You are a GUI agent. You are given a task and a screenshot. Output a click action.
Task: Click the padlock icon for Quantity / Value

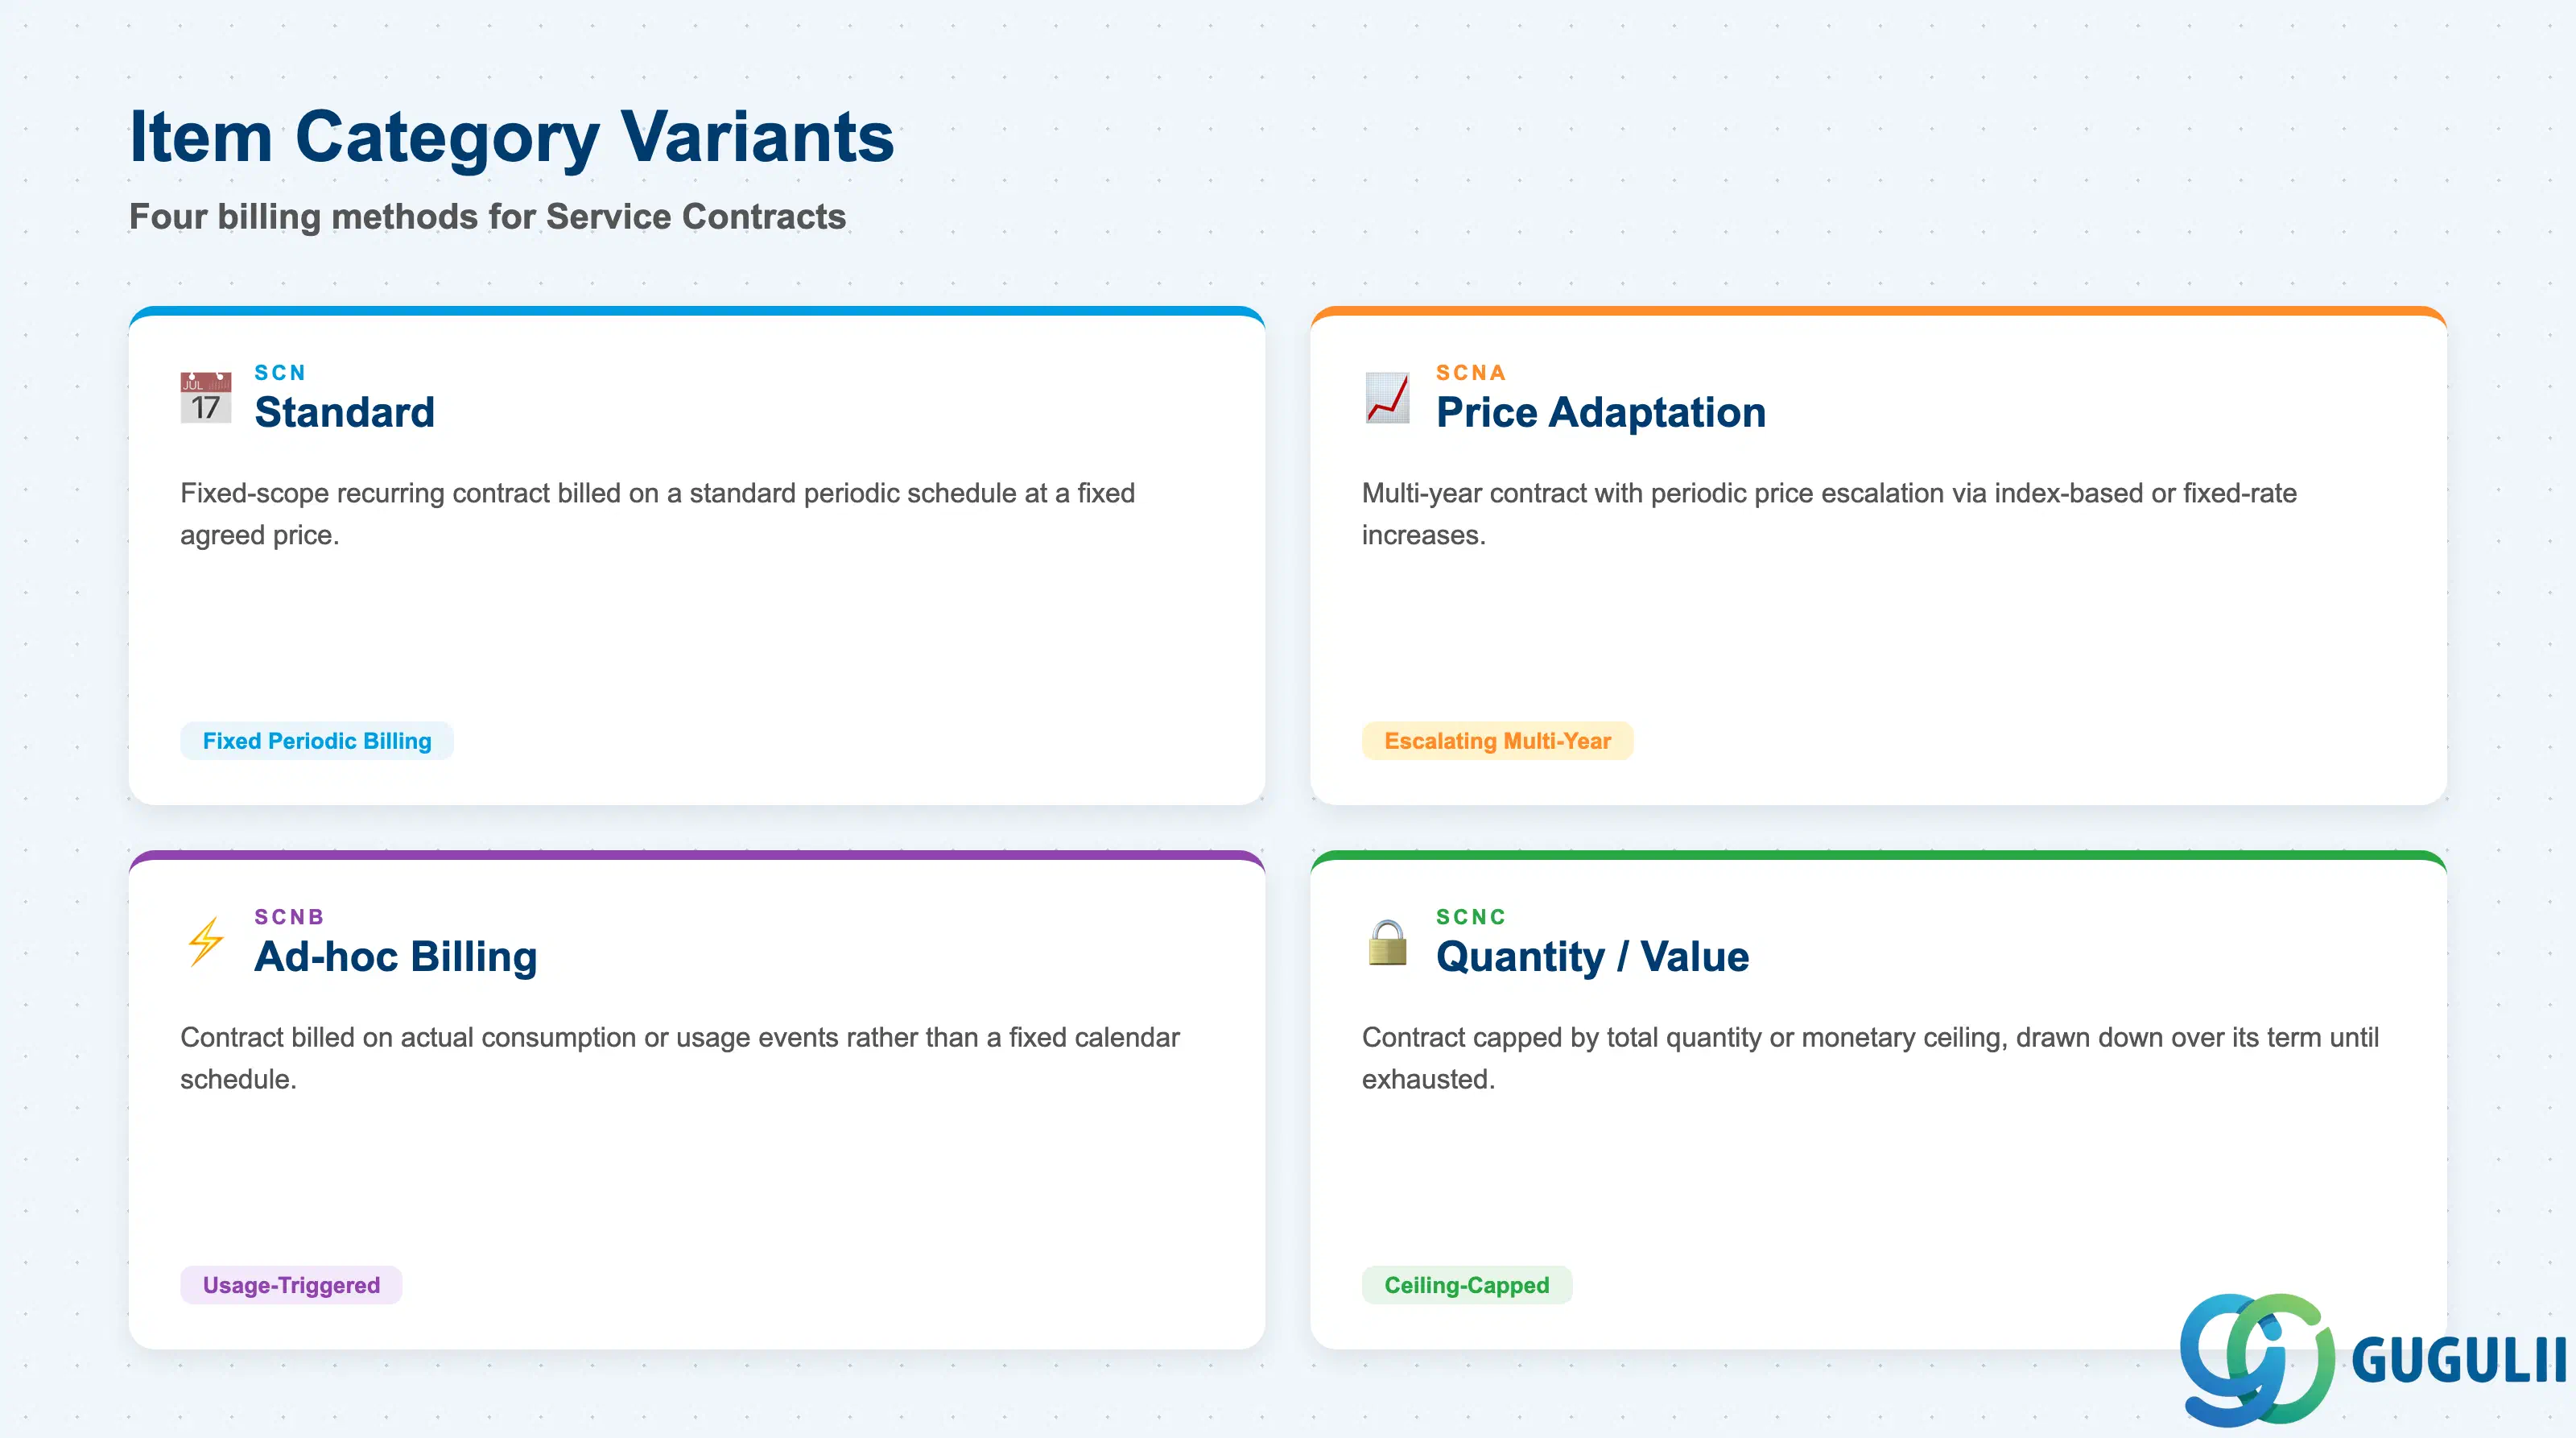click(x=1387, y=942)
